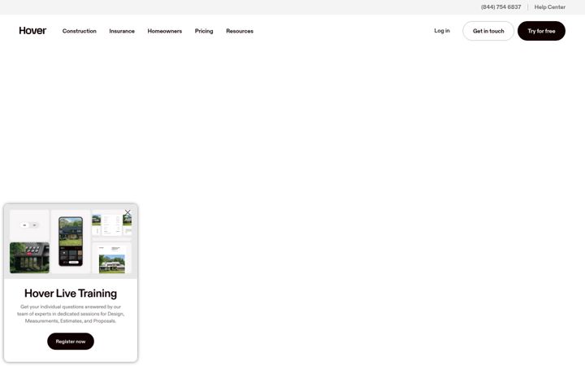Click the white house photo thumbnail
The height and width of the screenshot is (366, 585).
click(112, 264)
